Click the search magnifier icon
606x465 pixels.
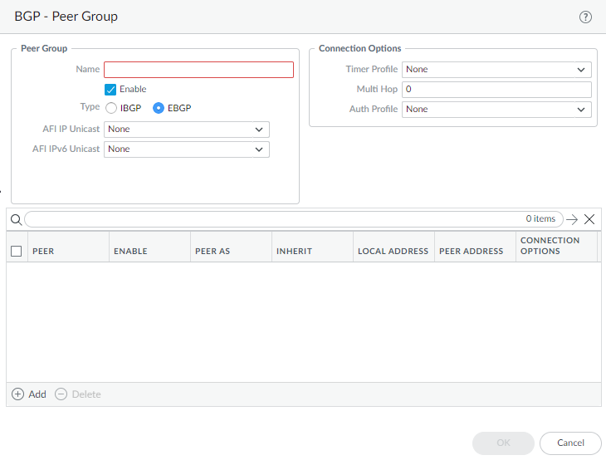point(16,219)
